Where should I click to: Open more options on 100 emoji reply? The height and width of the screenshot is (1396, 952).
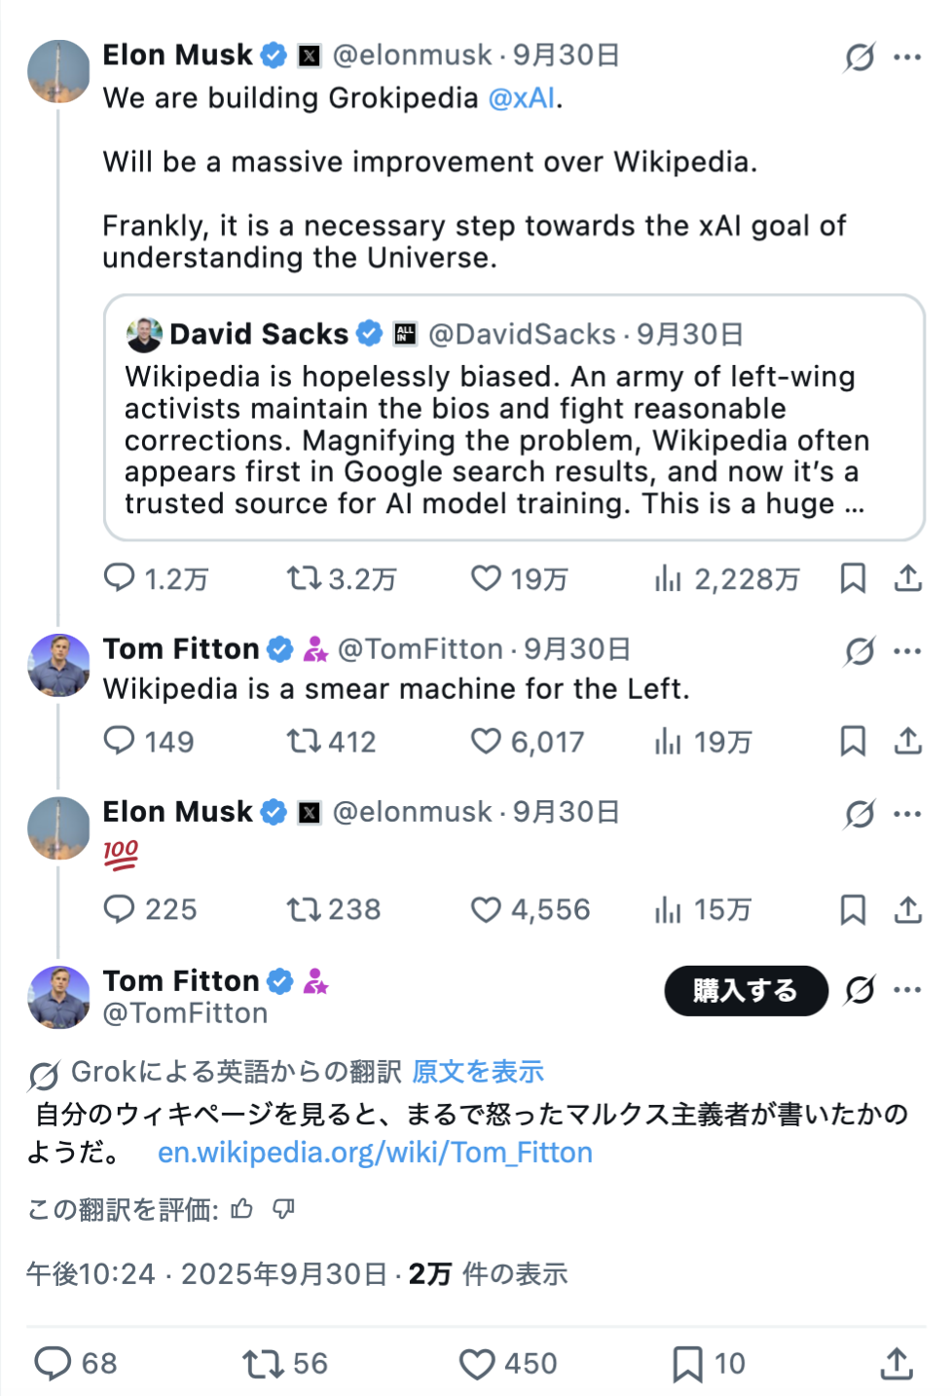907,813
